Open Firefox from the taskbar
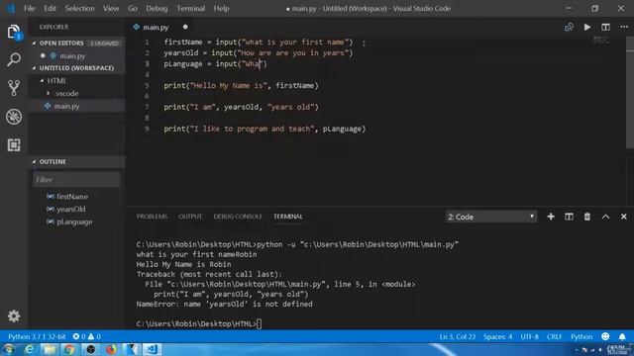This screenshot has width=634, height=356. coord(111,349)
